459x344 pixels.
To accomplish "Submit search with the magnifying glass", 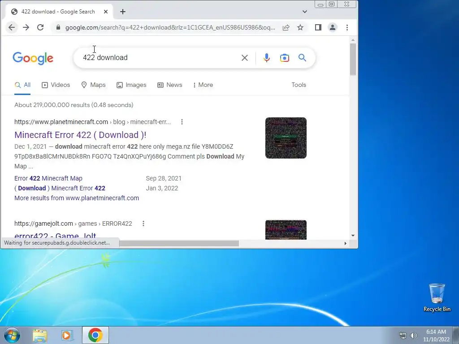I will [x=303, y=58].
